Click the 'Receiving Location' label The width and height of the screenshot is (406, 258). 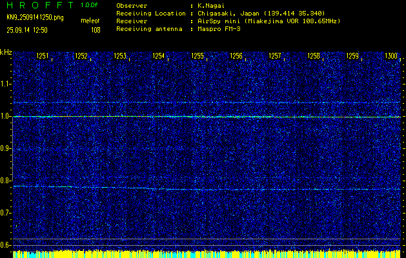151,14
